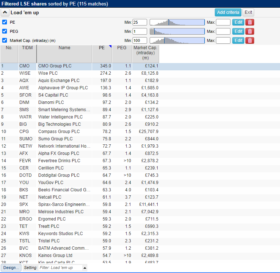Edit the PE criterion
This screenshot has height=273, width=280.
click(x=238, y=22)
